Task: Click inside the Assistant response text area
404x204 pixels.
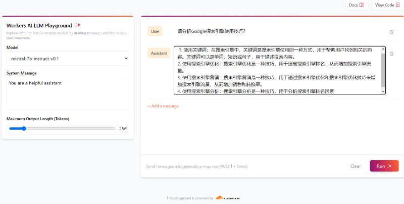Action: [277, 70]
